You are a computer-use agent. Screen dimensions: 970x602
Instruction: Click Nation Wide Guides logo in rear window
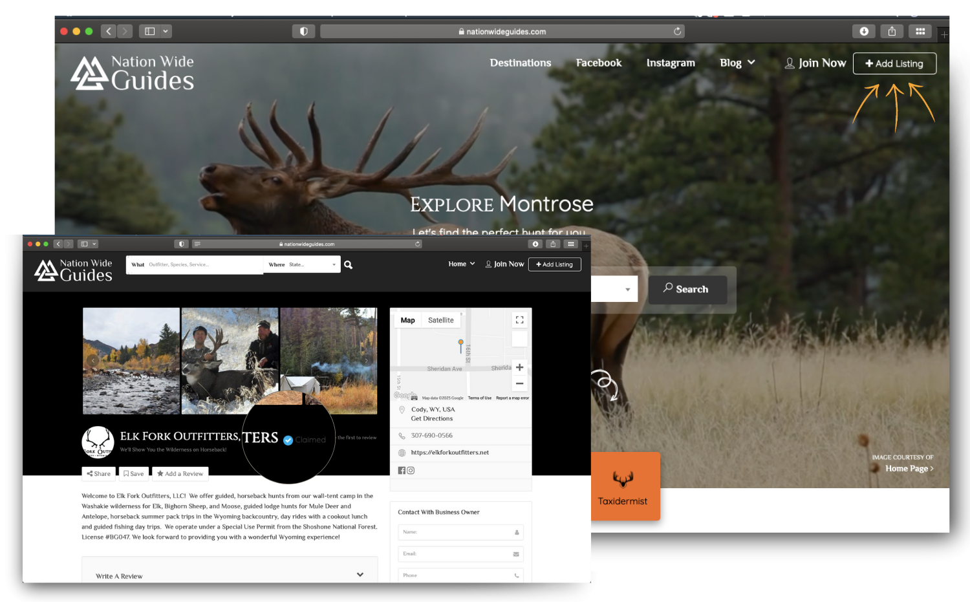(133, 72)
